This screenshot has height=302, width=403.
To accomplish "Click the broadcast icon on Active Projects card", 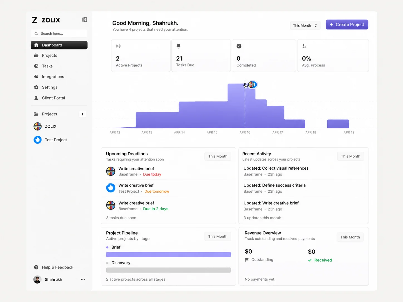I will tap(118, 46).
